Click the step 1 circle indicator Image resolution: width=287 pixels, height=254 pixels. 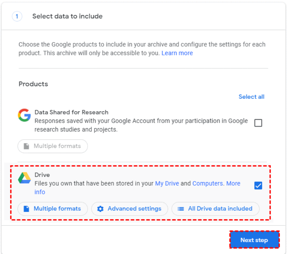click(17, 16)
